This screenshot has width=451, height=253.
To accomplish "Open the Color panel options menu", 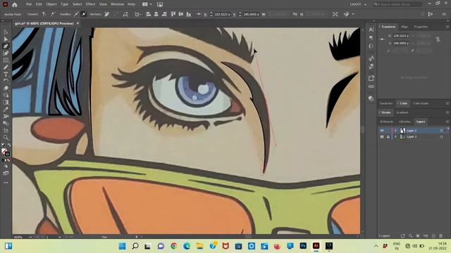I will tap(447, 103).
